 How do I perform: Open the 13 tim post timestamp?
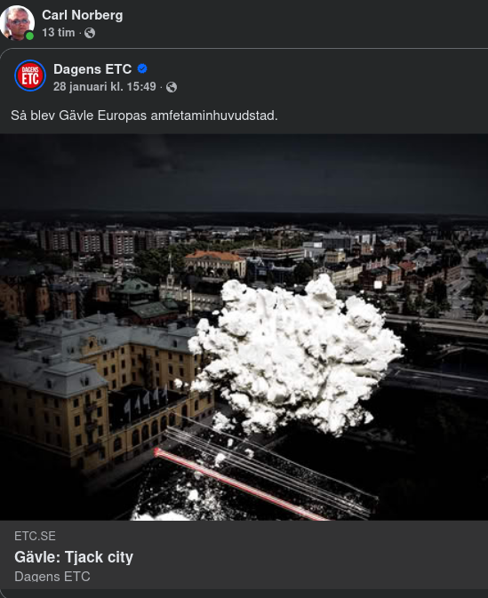(x=59, y=33)
